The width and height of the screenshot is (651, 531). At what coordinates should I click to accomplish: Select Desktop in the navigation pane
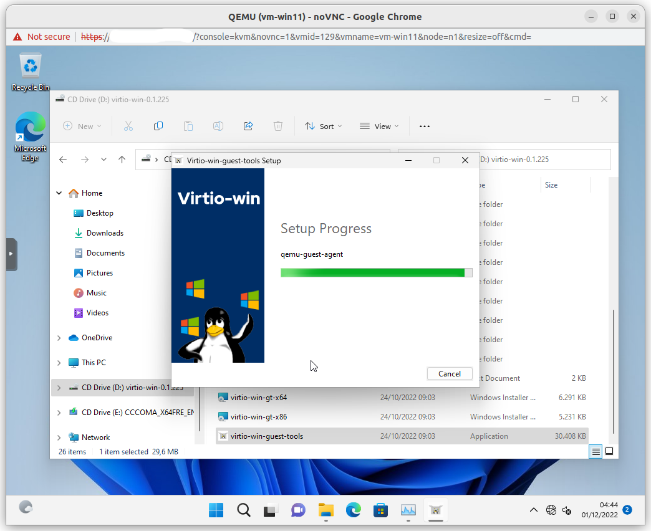(x=94, y=213)
